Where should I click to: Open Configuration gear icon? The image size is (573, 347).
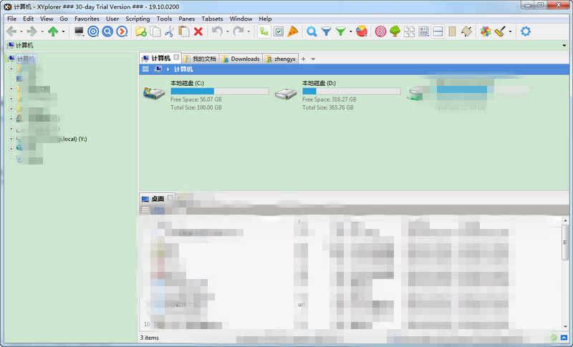526,31
